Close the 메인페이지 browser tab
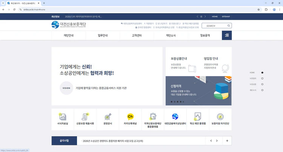The width and height of the screenshot is (283, 152). click(x=38, y=3)
